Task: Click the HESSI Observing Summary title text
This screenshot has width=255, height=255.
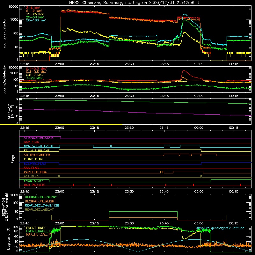Action: point(135,3)
